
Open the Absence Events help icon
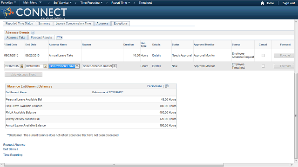tap(33, 32)
